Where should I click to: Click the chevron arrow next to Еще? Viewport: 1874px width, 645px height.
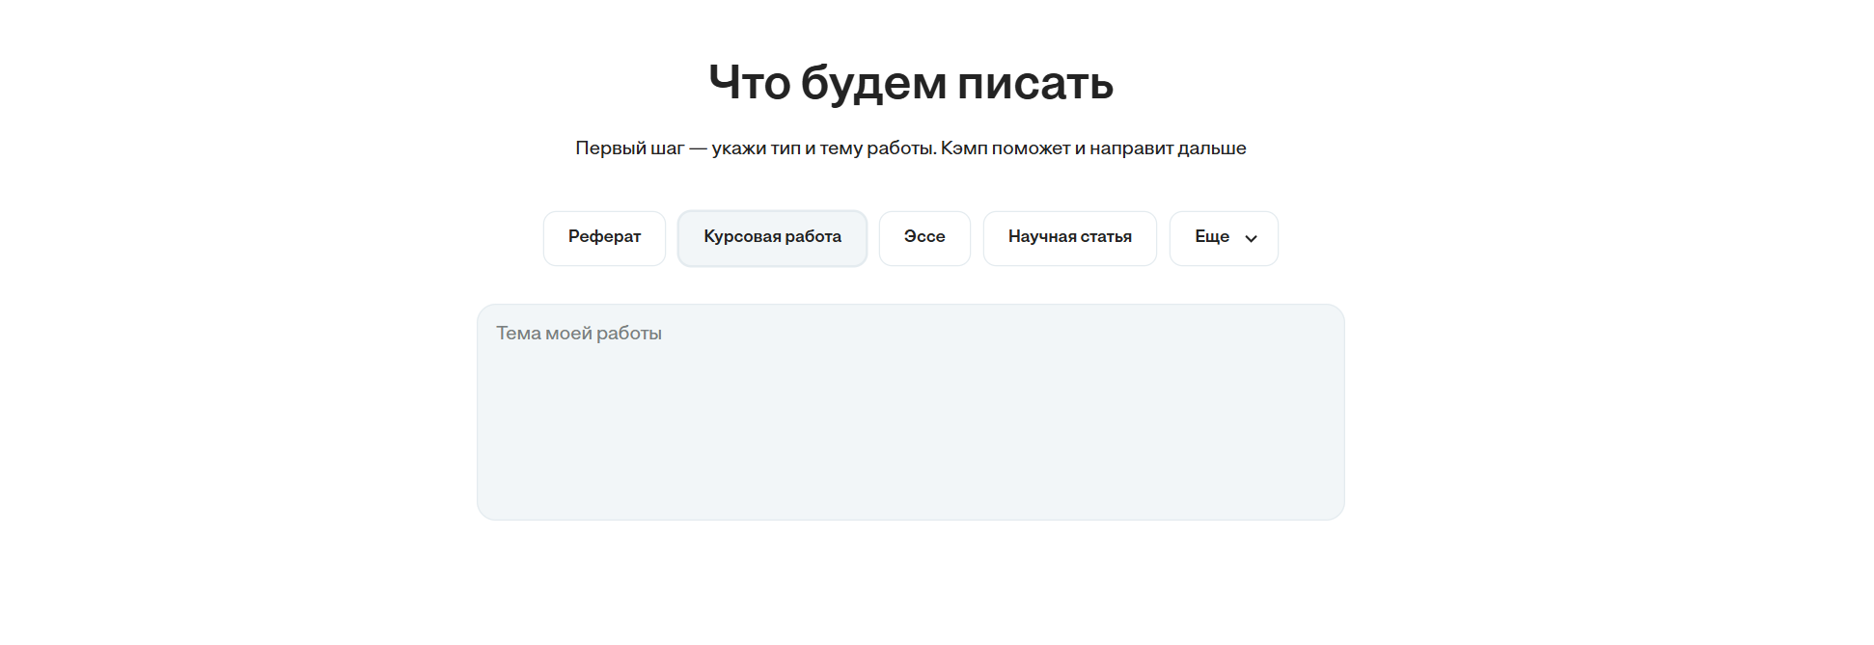[x=1251, y=239]
